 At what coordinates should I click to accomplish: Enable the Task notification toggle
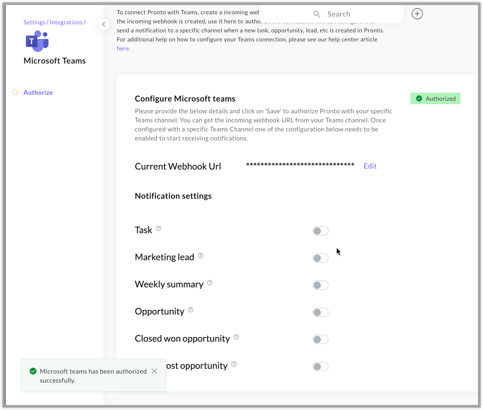[320, 231]
